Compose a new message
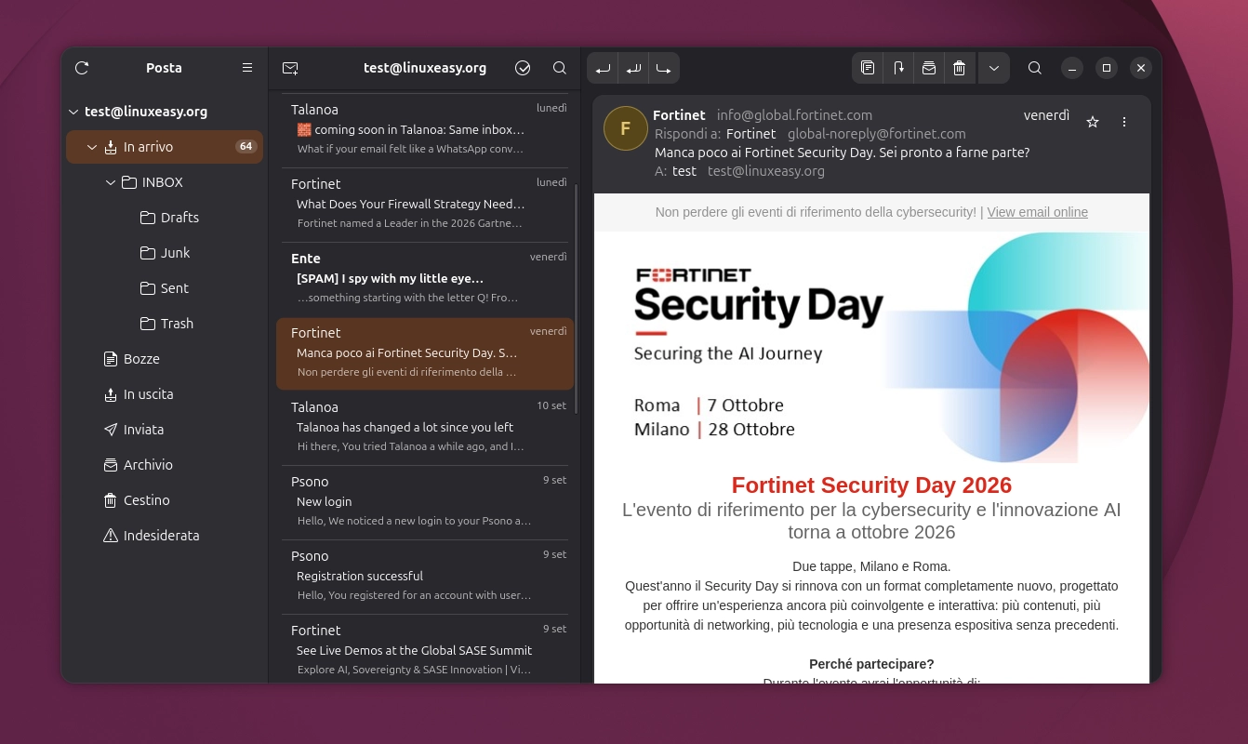This screenshot has height=744, width=1248. point(290,68)
